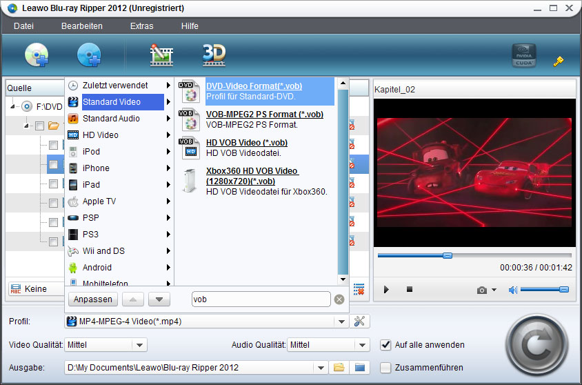Click the Standard Audio music icon

pyautogui.click(x=73, y=119)
